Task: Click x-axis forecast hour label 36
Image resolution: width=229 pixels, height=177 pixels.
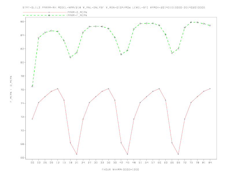Action: 108,163
